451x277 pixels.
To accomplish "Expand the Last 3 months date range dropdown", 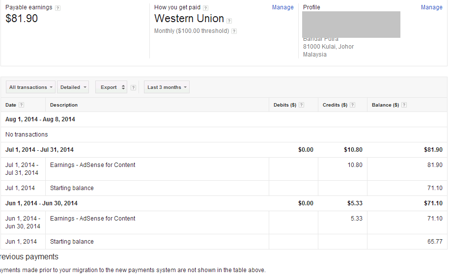I will [x=167, y=87].
